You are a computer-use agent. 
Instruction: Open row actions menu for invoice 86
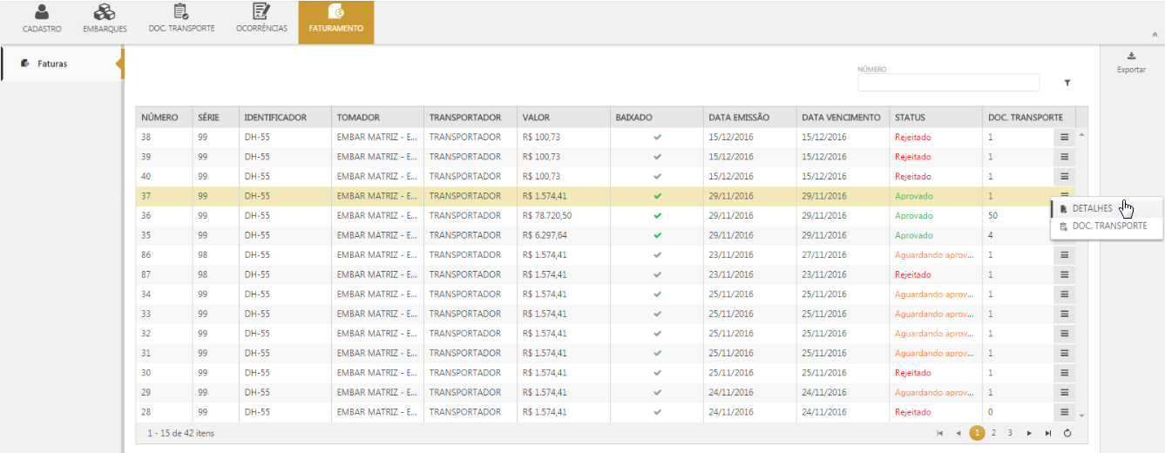point(1064,255)
